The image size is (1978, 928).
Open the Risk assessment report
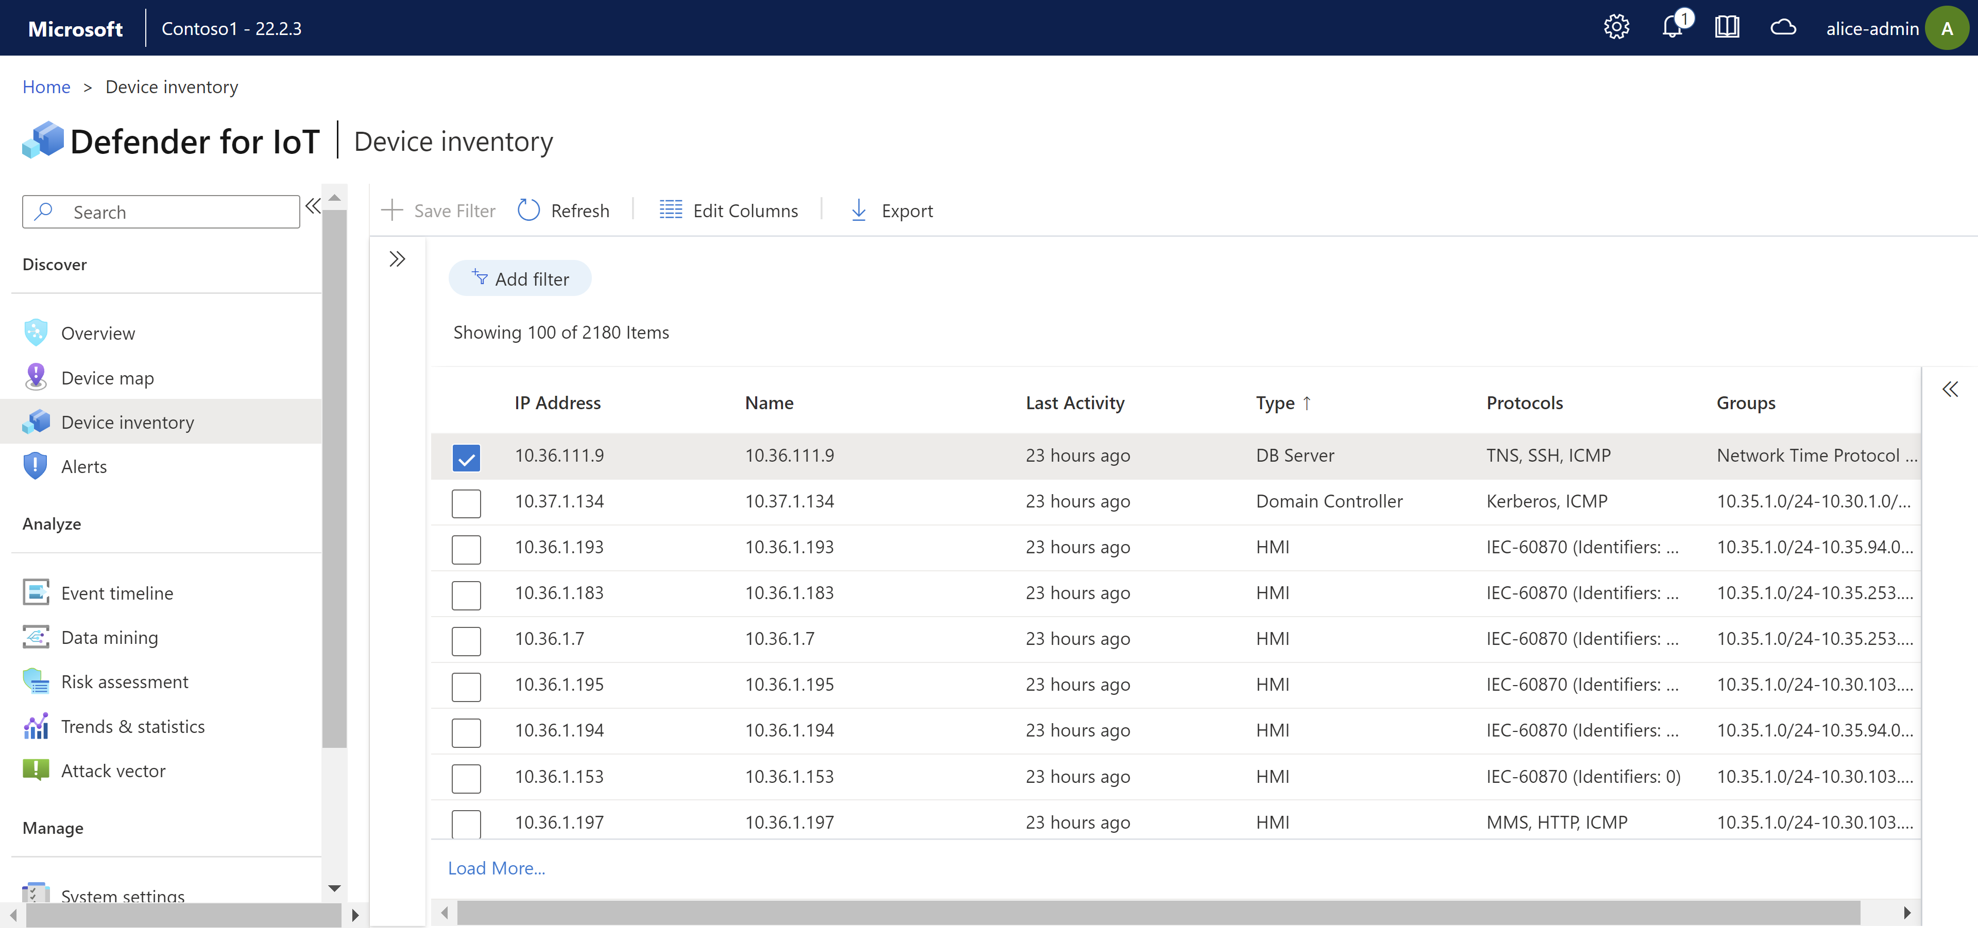[x=124, y=681]
